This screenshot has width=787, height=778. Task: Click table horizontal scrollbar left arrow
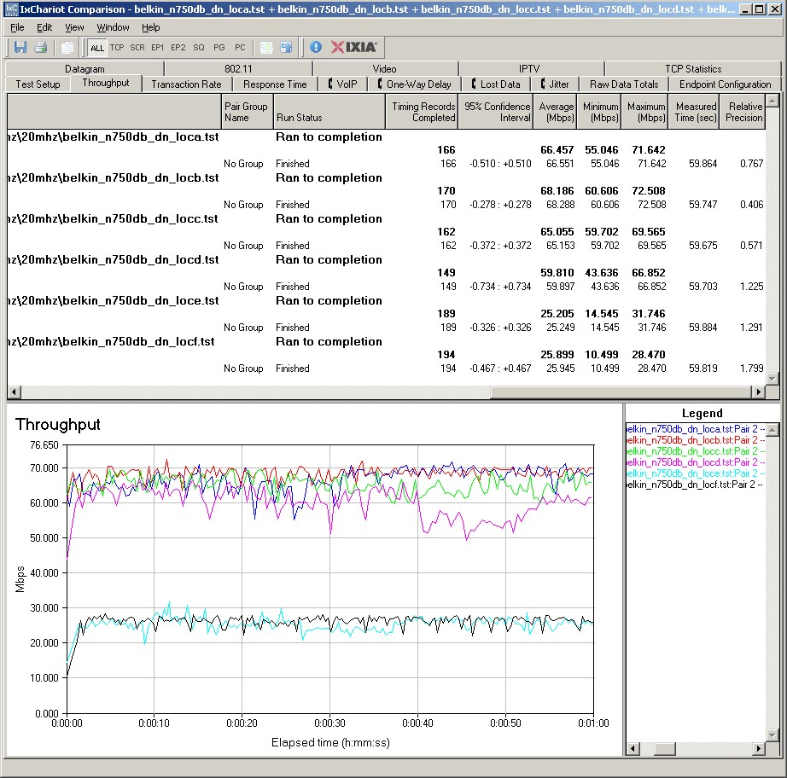tap(14, 392)
